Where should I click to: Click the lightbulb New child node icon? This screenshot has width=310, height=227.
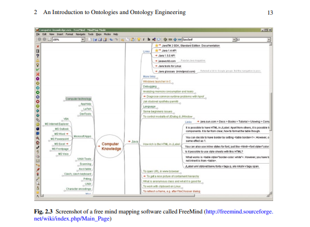tap(139, 40)
